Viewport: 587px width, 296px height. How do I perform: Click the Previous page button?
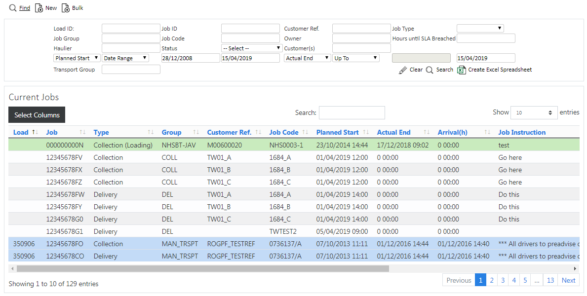pos(459,280)
